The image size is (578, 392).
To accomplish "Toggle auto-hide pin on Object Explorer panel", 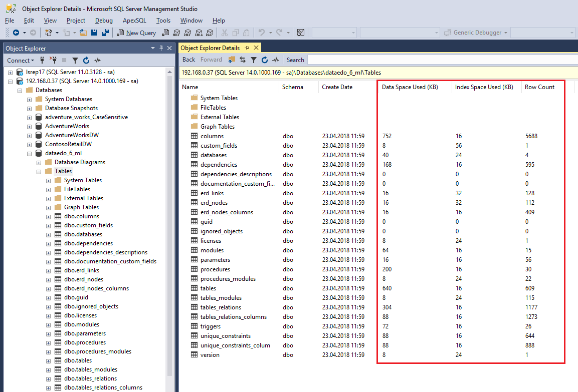I will click(x=161, y=48).
